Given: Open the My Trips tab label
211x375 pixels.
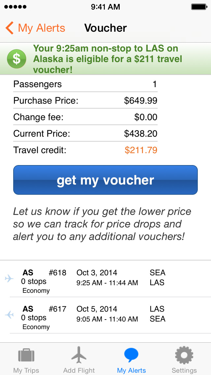Looking at the screenshot, I should tap(26, 370).
